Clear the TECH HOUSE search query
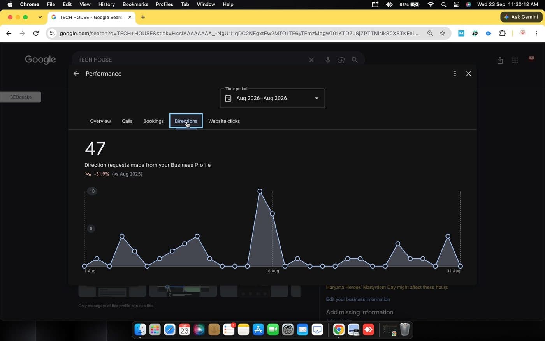545x341 pixels. click(311, 60)
